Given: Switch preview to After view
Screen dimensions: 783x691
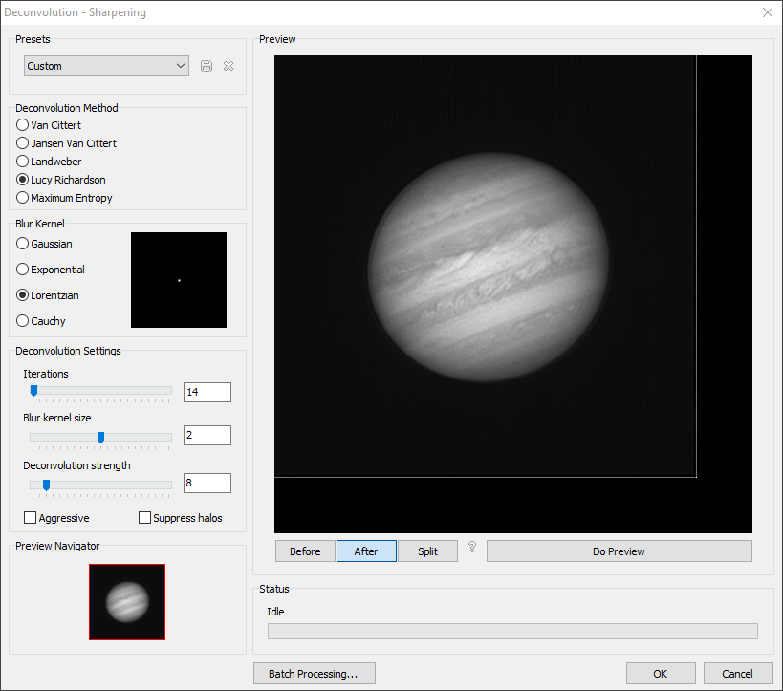Looking at the screenshot, I should point(366,551).
